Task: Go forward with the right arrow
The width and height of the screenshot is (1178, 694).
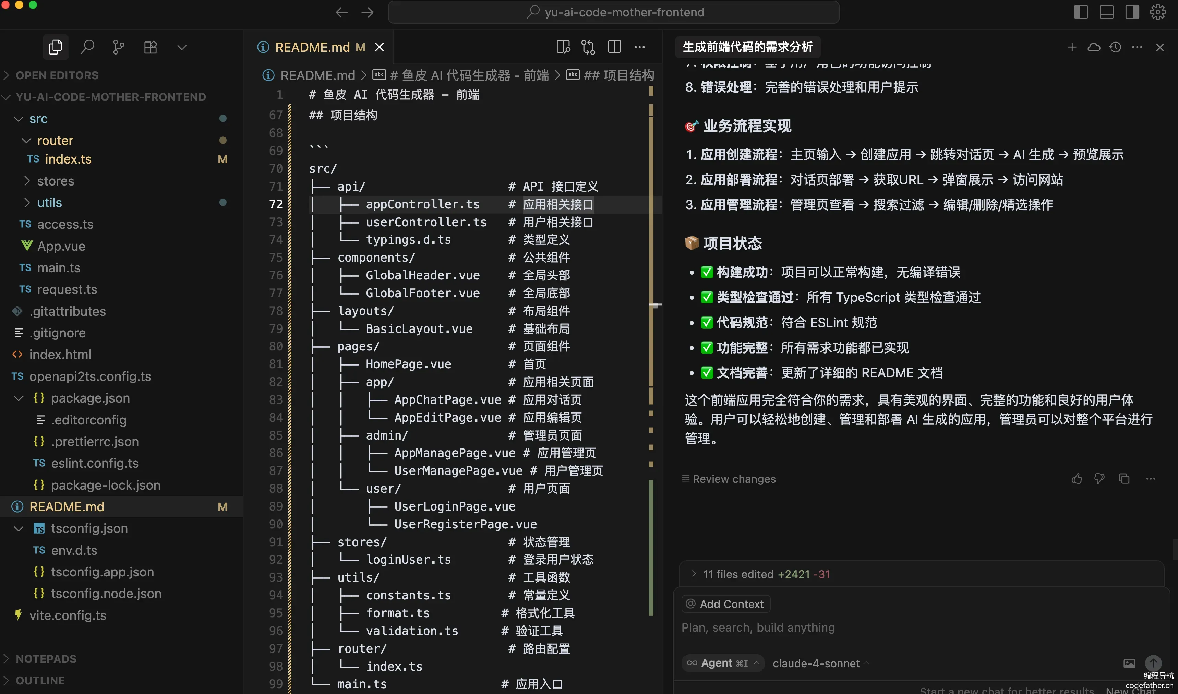Action: pos(368,12)
